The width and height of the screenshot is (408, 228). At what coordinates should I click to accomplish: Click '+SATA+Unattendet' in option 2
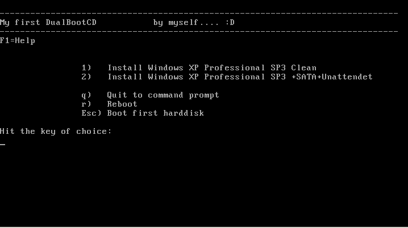[x=332, y=77]
